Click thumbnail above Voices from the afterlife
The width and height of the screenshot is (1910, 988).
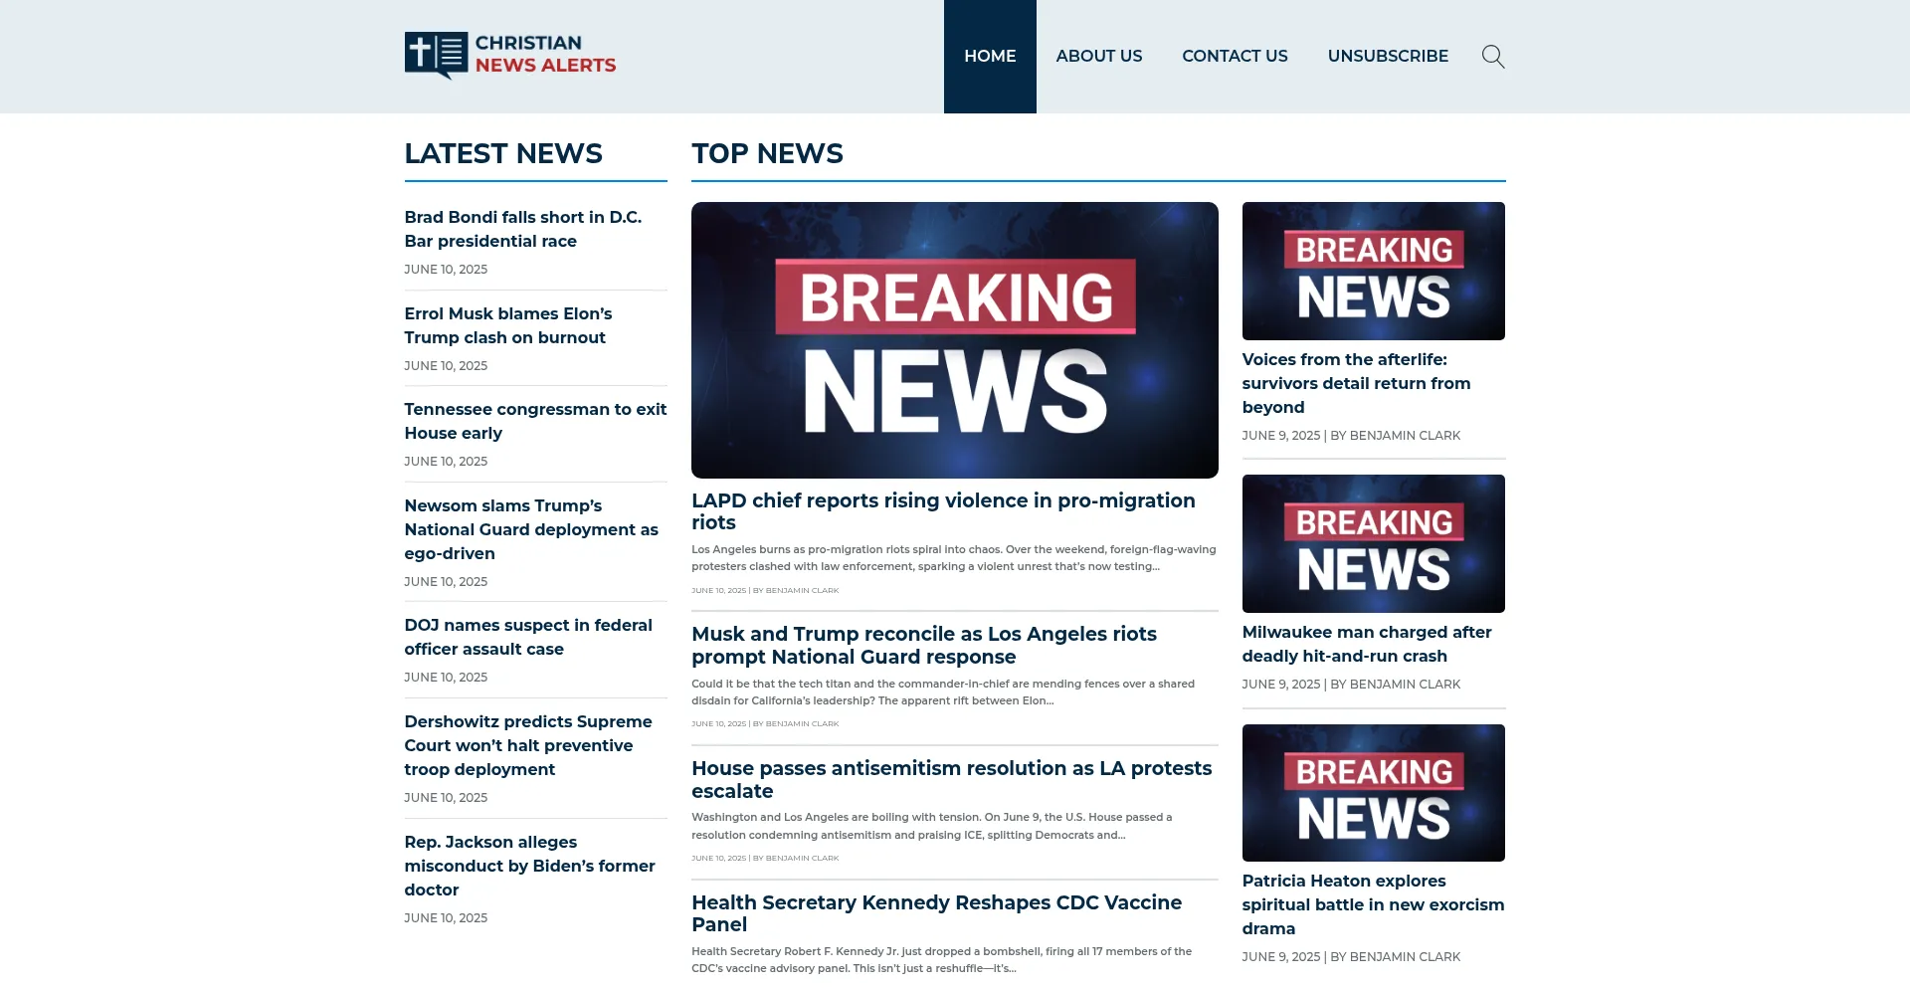point(1373,271)
